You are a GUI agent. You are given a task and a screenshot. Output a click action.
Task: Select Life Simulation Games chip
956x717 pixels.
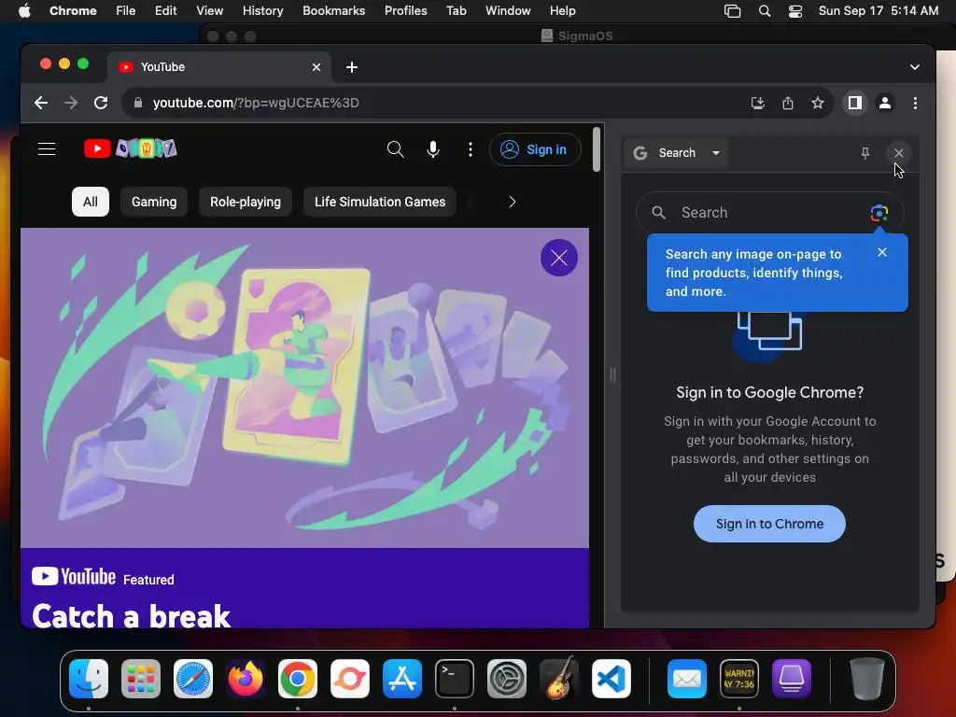click(x=380, y=202)
